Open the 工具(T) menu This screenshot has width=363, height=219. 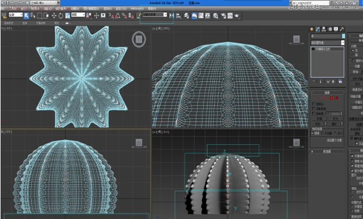[13, 8]
